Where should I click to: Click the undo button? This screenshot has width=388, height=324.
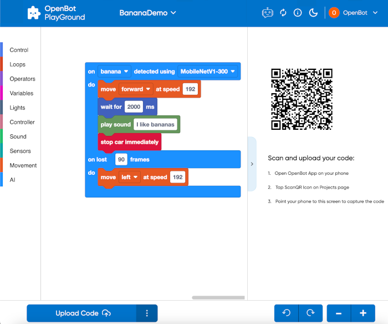coord(287,313)
